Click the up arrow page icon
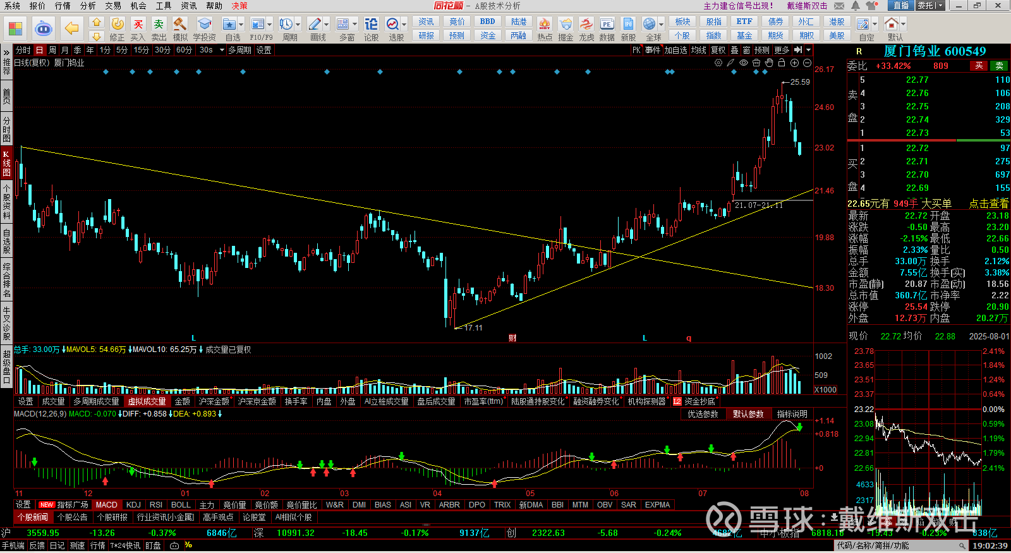 click(96, 22)
